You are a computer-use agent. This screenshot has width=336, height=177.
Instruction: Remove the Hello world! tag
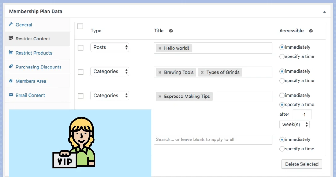tap(160, 48)
